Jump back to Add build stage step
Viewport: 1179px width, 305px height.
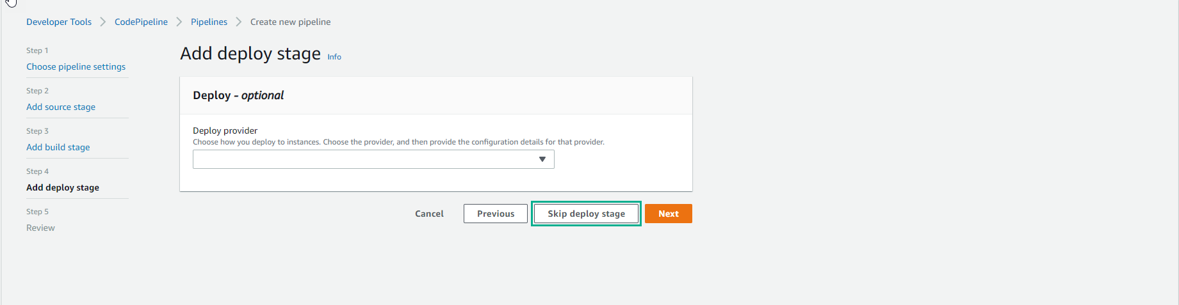coord(58,147)
